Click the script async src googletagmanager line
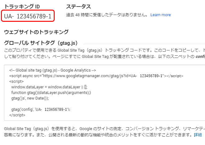This screenshot has width=205, height=145. (x=96, y=76)
